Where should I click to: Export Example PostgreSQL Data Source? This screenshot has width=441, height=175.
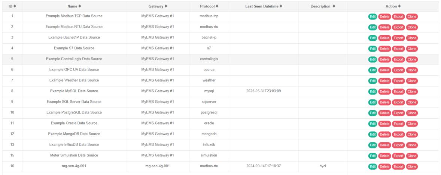coord(398,112)
